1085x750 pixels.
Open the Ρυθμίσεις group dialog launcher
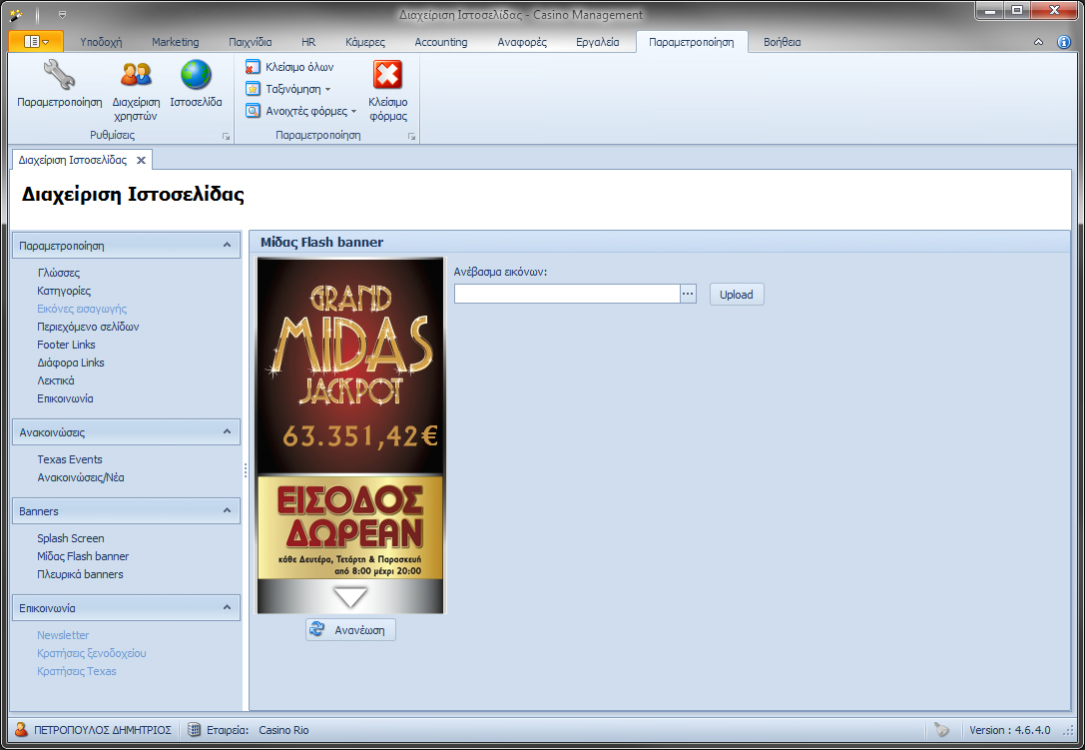226,137
